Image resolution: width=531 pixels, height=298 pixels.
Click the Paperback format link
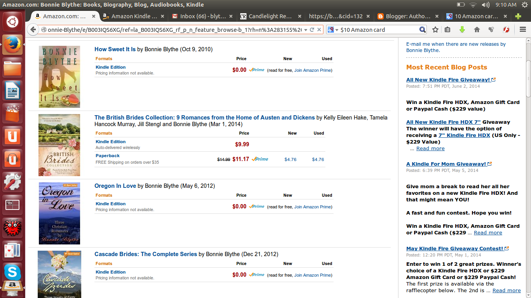click(x=108, y=156)
